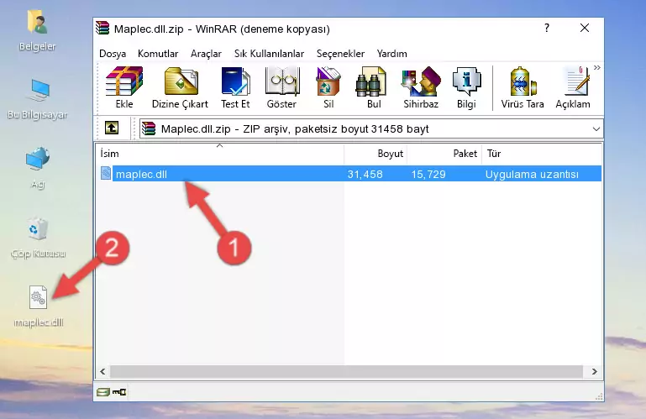The width and height of the screenshot is (646, 419).
Task: Expand the hidden toolbar buttons chevron
Action: coord(597,67)
